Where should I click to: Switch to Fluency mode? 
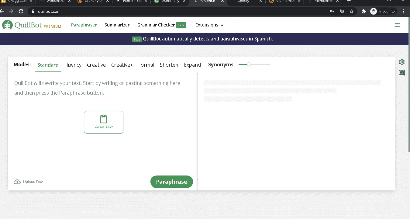coord(73,65)
